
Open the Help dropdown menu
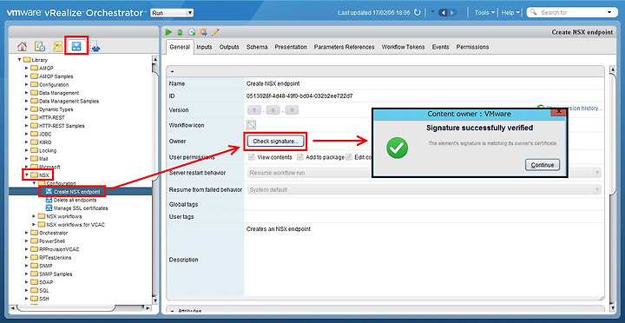[x=510, y=13]
